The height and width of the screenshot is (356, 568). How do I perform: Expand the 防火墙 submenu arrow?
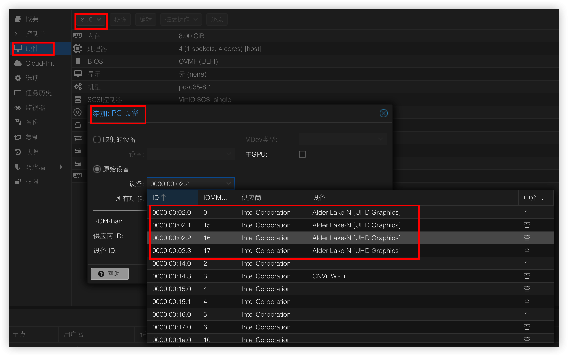(x=61, y=167)
